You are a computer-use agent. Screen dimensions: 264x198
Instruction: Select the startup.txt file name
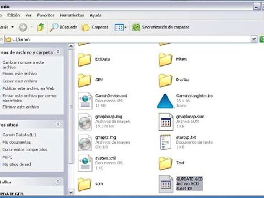point(186,138)
